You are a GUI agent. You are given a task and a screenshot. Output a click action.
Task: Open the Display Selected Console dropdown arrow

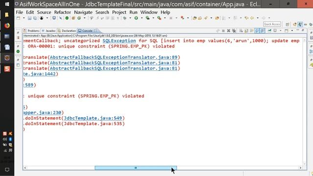click(x=280, y=30)
